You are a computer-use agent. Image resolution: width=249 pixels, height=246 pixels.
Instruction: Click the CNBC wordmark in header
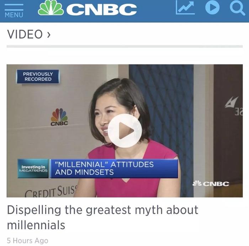click(101, 10)
